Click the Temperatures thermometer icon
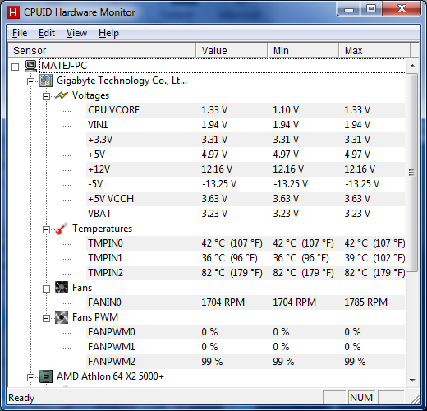 tap(62, 229)
